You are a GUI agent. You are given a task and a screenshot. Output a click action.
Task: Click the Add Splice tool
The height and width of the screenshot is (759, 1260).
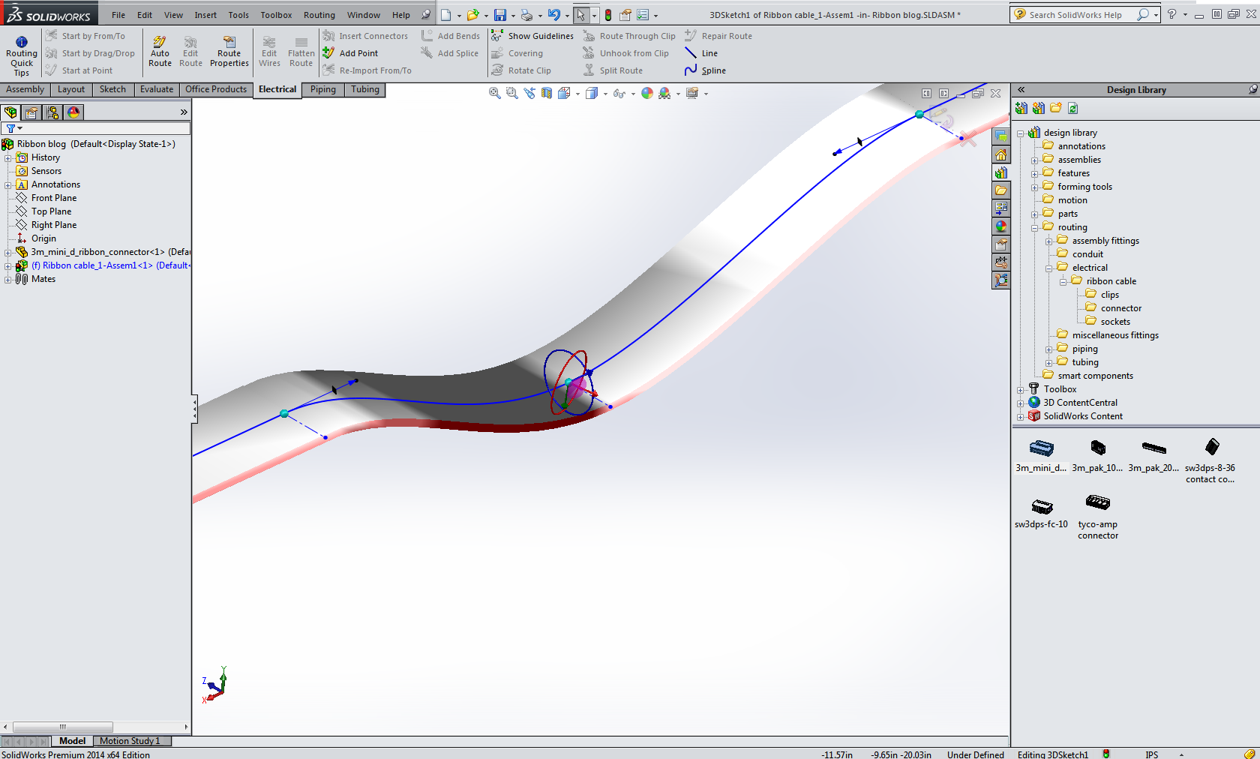coord(449,53)
